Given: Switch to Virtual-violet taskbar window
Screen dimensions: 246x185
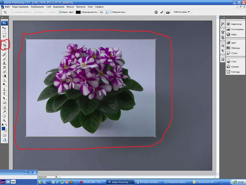Looking at the screenshot, I should (92, 182).
